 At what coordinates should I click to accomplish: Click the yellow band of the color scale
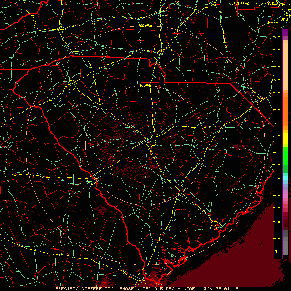pyautogui.click(x=286, y=138)
